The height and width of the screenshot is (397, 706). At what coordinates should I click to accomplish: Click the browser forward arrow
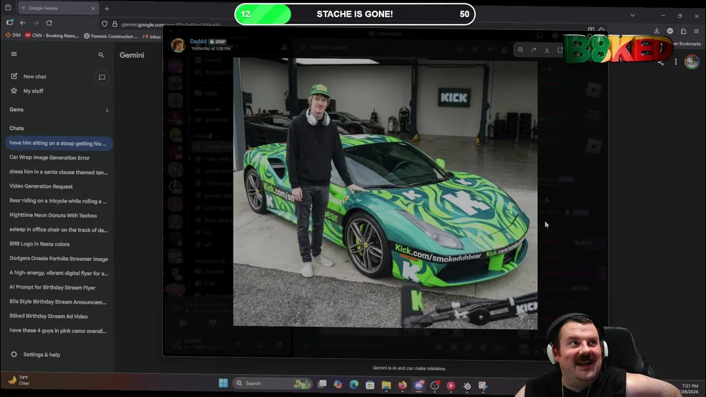[36, 23]
